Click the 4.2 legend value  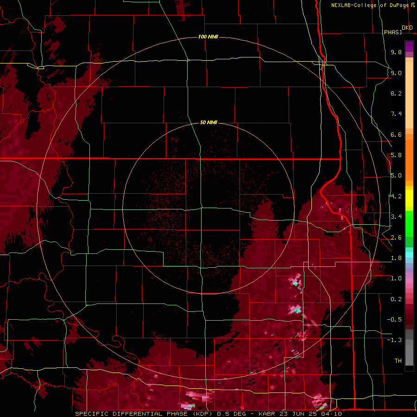coord(396,196)
